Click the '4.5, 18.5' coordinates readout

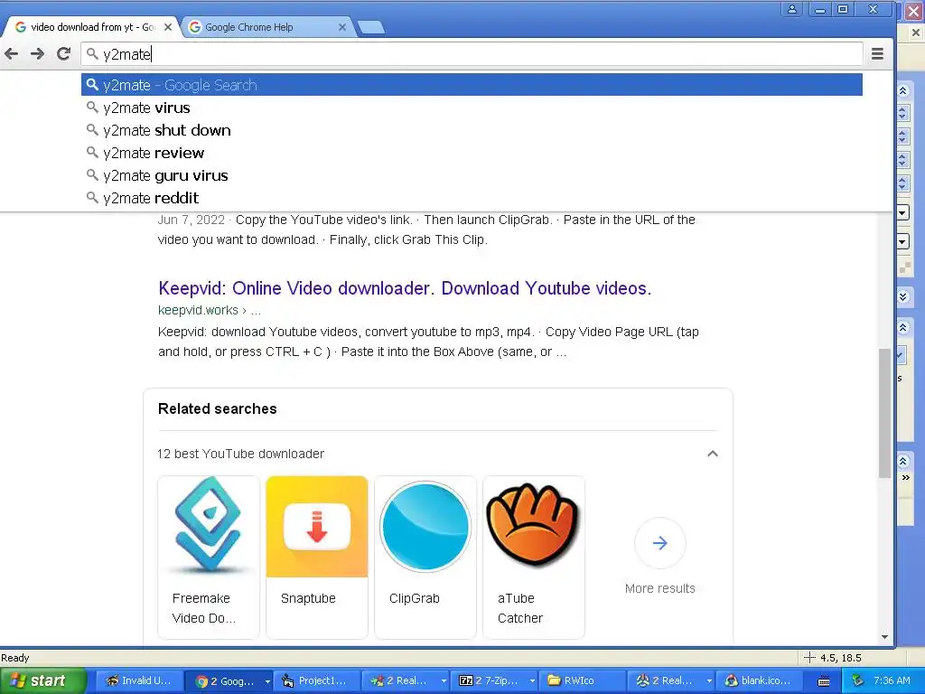[841, 658]
